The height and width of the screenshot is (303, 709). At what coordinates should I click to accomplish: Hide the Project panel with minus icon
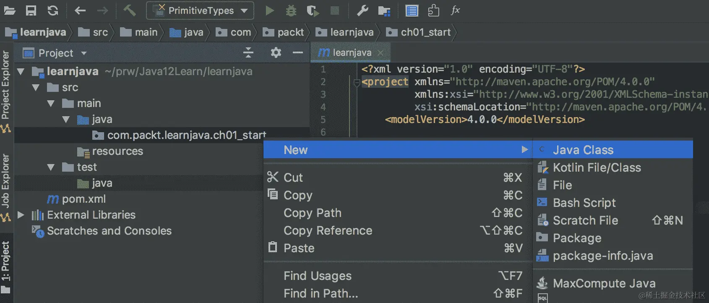(x=298, y=52)
